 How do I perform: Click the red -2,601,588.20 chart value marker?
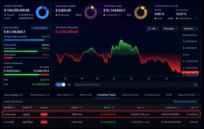(190, 72)
